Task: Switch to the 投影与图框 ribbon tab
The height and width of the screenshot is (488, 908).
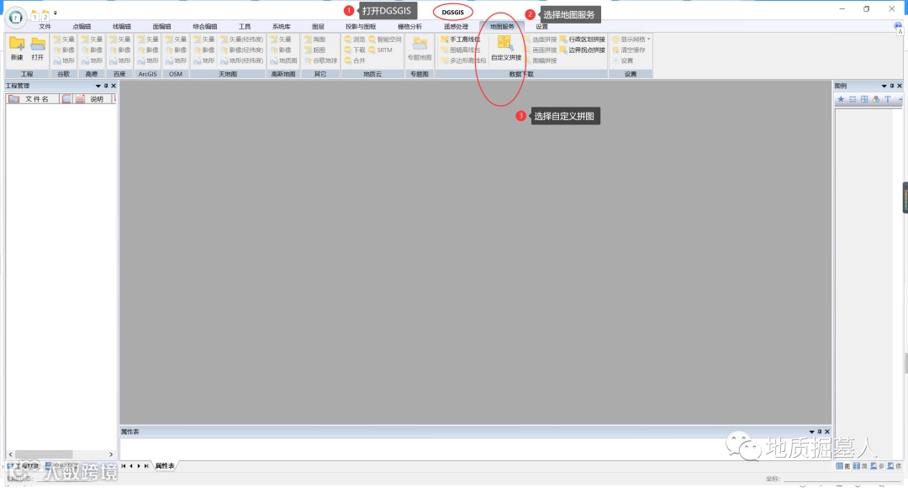Action: point(361,27)
